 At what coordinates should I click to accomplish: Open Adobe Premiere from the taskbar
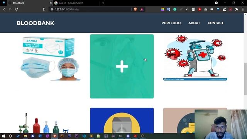76,136
